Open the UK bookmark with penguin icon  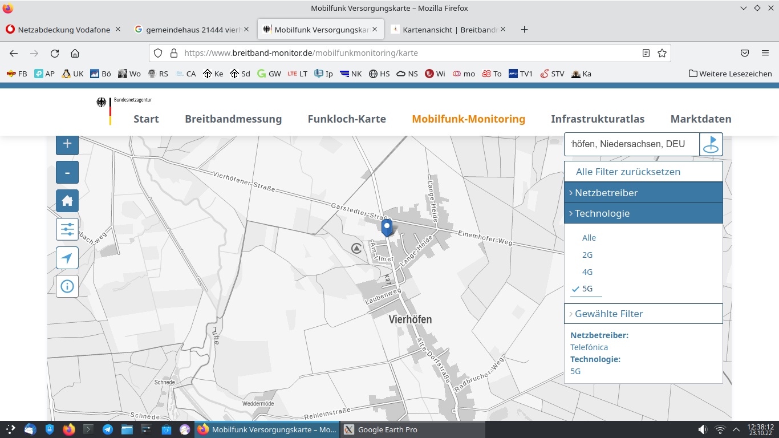click(x=72, y=74)
